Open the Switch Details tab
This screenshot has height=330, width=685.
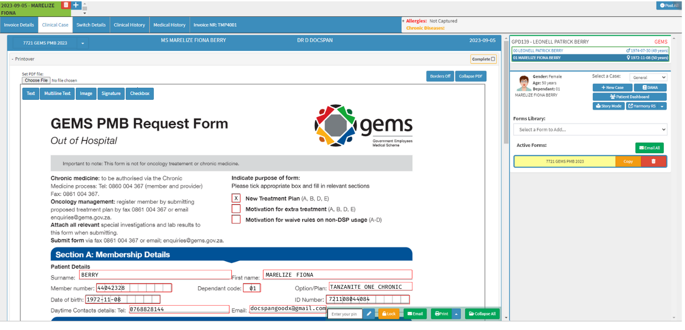click(x=91, y=25)
